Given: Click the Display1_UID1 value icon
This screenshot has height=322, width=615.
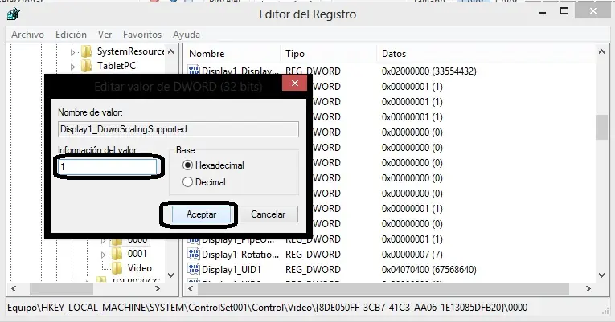Looking at the screenshot, I should coord(194,269).
